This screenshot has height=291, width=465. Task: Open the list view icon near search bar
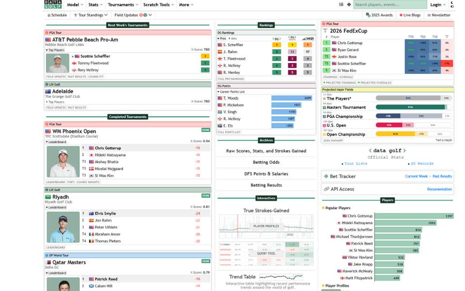341,4
